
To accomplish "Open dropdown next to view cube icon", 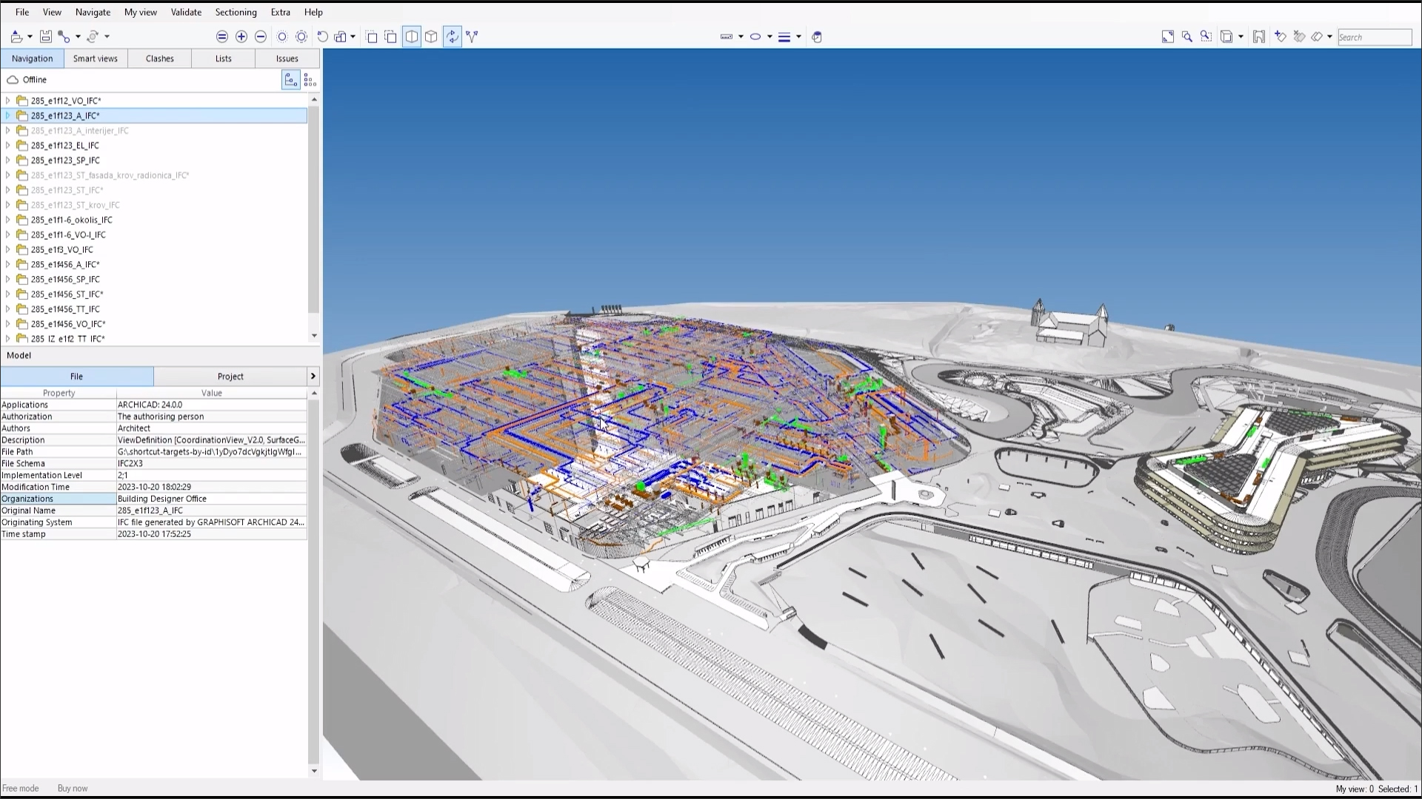I will (x=1241, y=37).
